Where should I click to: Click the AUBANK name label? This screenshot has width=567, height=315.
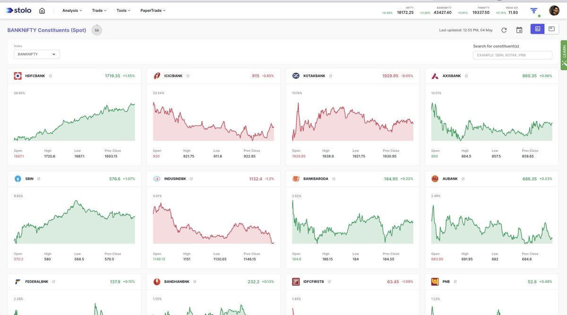click(450, 179)
